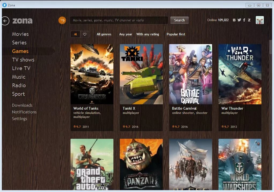Viewport: 274px width, 192px height.
Task: Open the user avatar profile
Action: point(260,20)
